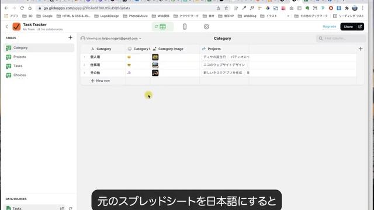Click the browser address bar URL
The height and width of the screenshot is (210, 374).
click(87, 8)
